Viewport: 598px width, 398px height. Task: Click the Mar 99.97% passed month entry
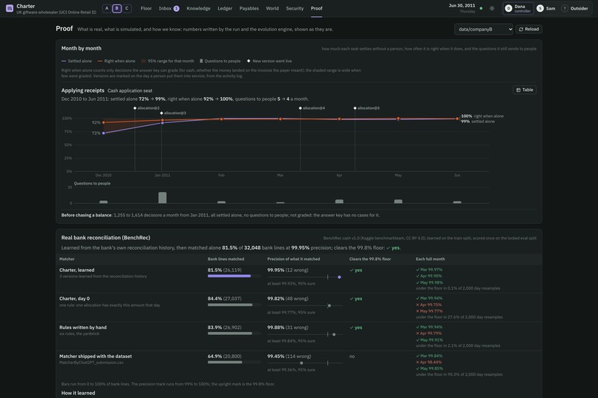[429, 270]
